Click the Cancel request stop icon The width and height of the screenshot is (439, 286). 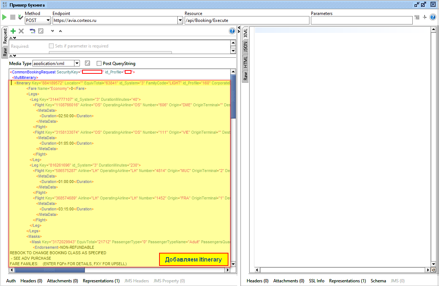point(13,17)
